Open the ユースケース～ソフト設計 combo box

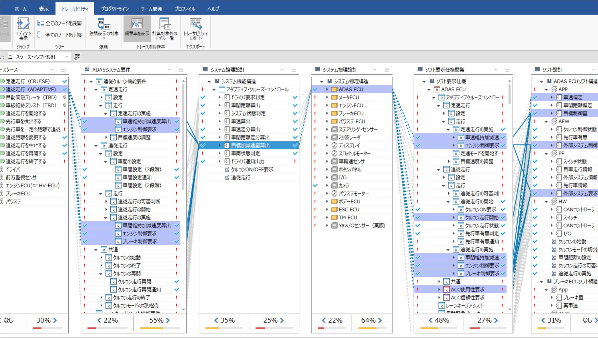tap(39, 57)
